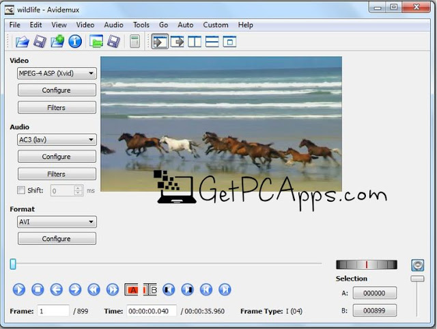Open the bitrate calculator icon
The height and width of the screenshot is (329, 437).
[x=135, y=42]
